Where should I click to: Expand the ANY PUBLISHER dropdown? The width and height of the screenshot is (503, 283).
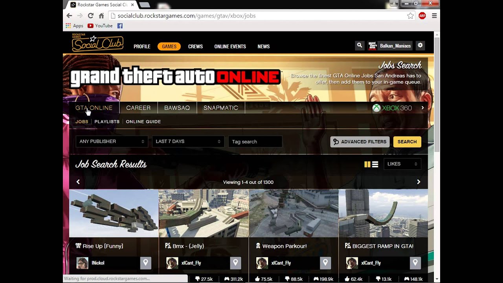pyautogui.click(x=112, y=141)
